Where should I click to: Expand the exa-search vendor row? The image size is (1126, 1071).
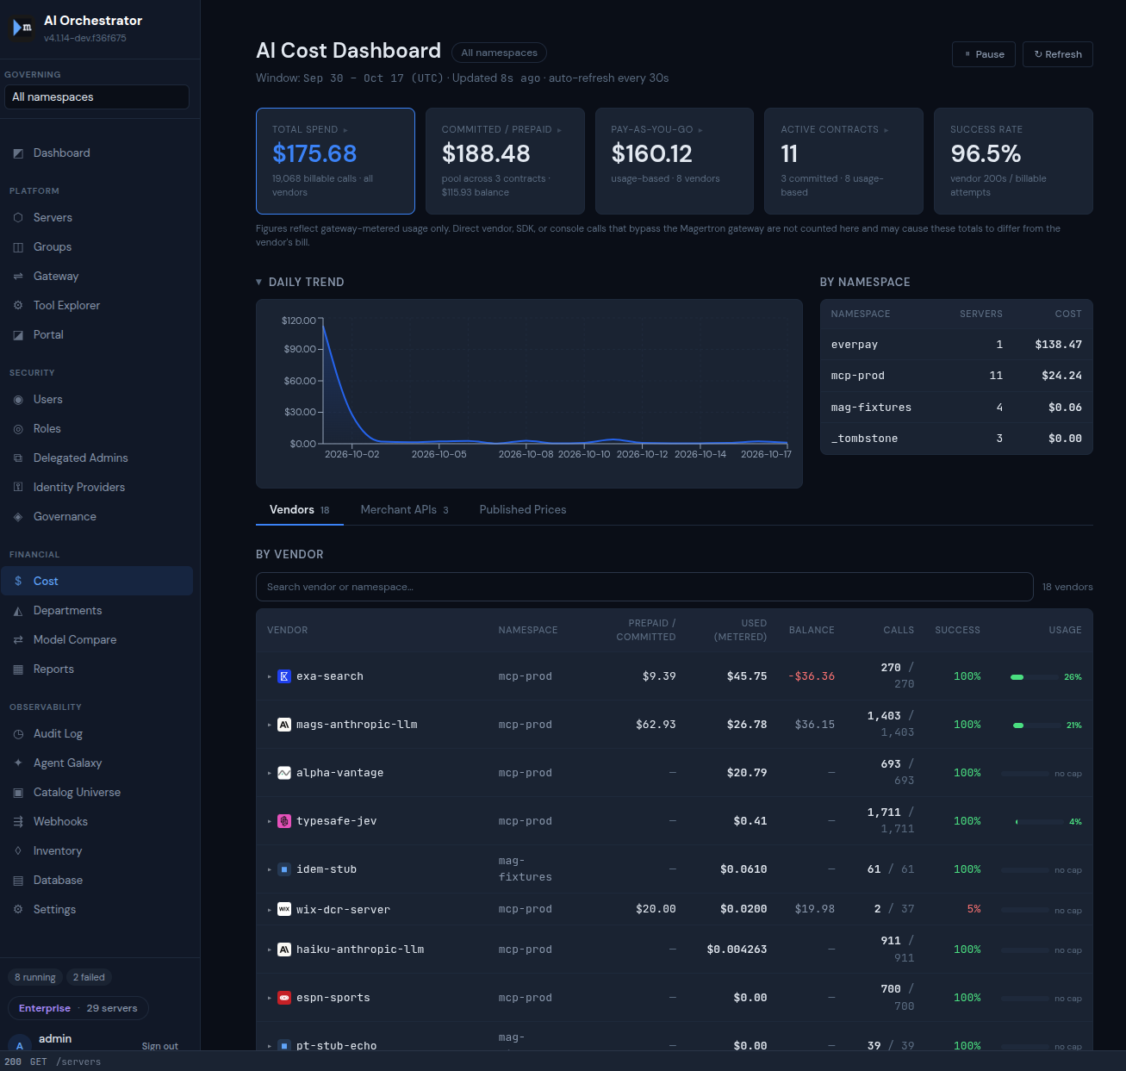(270, 677)
